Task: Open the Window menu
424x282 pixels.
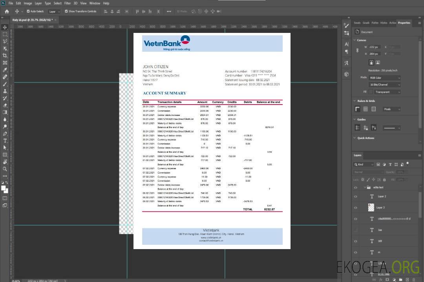Action: pyautogui.click(x=95, y=3)
